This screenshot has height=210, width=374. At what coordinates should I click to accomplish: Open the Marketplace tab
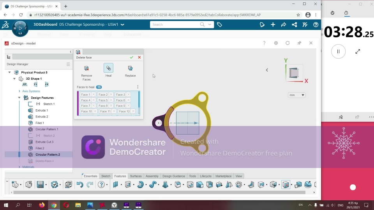point(224,176)
